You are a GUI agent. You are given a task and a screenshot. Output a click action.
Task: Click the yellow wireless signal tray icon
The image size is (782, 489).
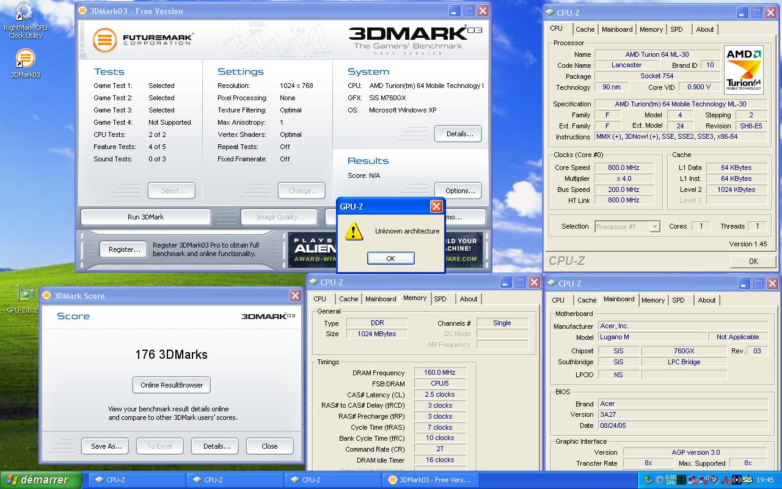click(x=737, y=480)
